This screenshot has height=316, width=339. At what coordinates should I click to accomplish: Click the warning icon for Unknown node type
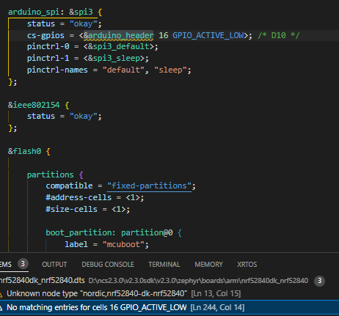pyautogui.click(x=1, y=294)
